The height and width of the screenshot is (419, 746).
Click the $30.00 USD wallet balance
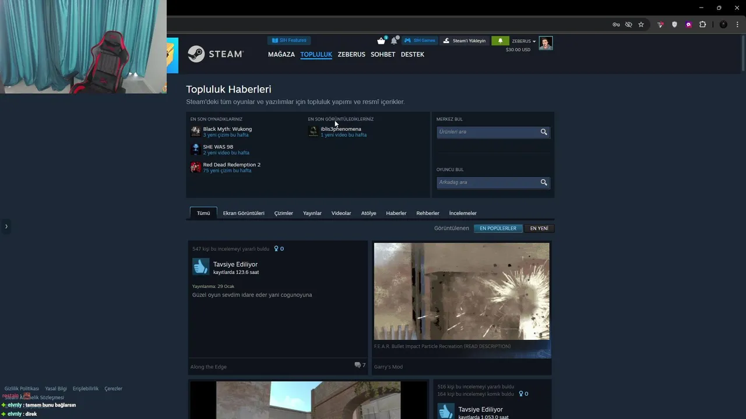point(518,50)
